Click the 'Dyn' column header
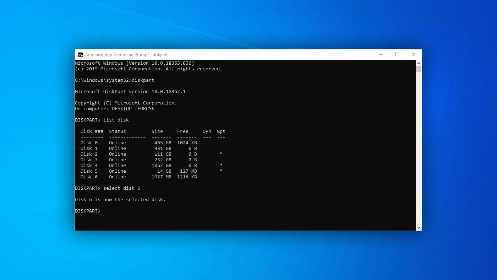The image size is (497, 280). (x=207, y=131)
